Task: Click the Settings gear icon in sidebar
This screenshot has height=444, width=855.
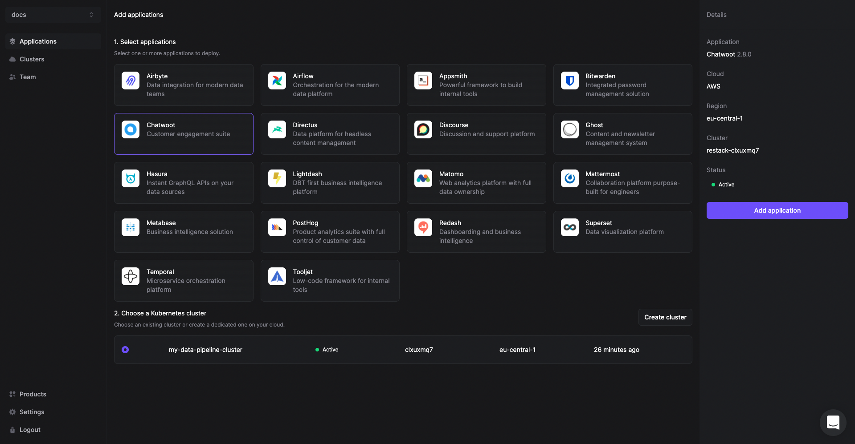Action: pos(12,412)
